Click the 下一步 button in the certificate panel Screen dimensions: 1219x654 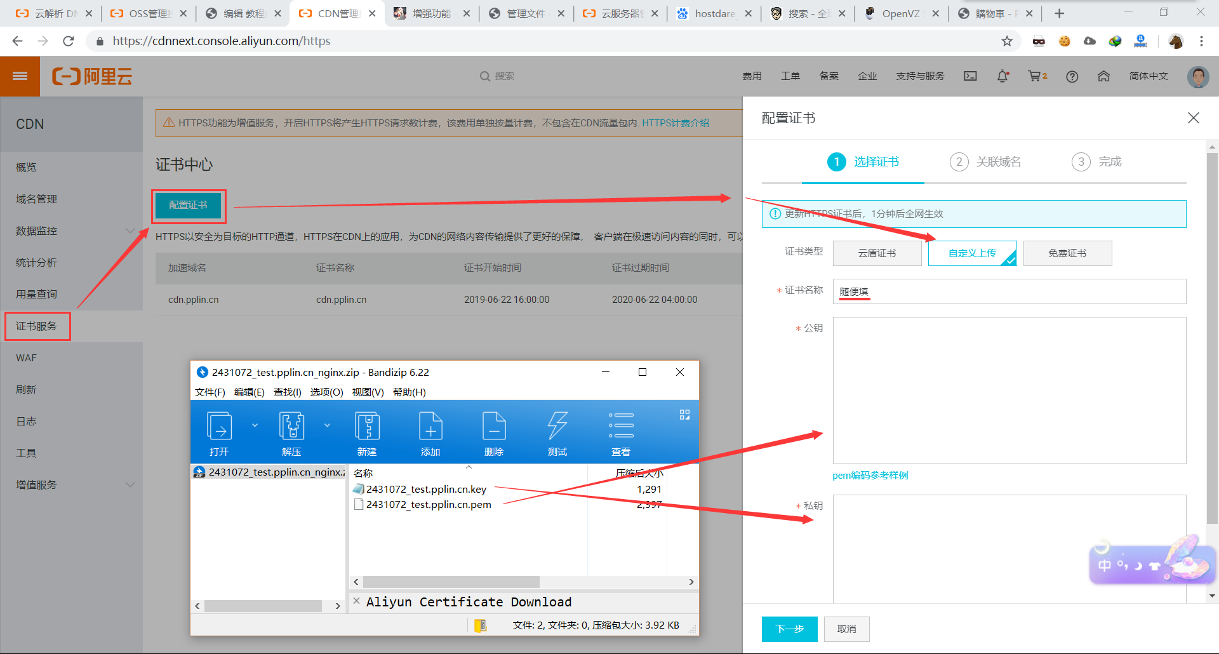pyautogui.click(x=789, y=629)
